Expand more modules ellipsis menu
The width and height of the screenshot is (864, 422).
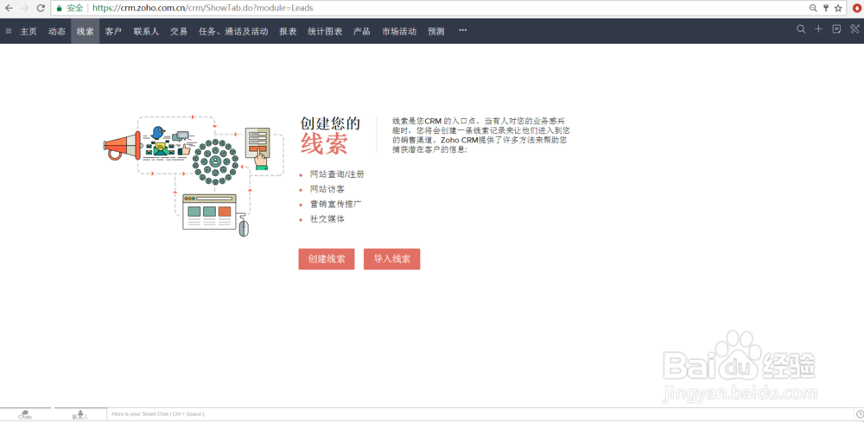pos(463,30)
